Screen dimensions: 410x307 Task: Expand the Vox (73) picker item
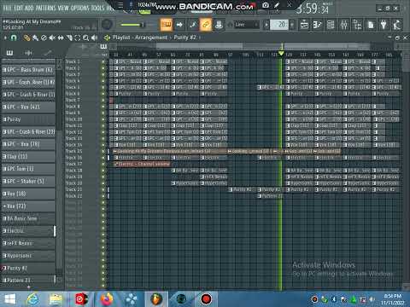(4, 206)
